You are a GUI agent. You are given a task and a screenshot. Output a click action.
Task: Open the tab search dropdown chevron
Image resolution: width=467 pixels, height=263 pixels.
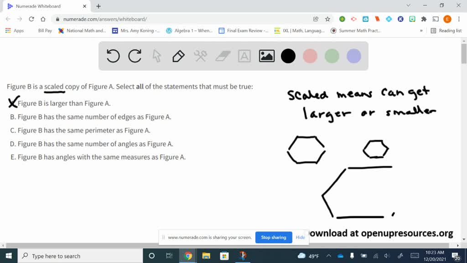(408, 5)
